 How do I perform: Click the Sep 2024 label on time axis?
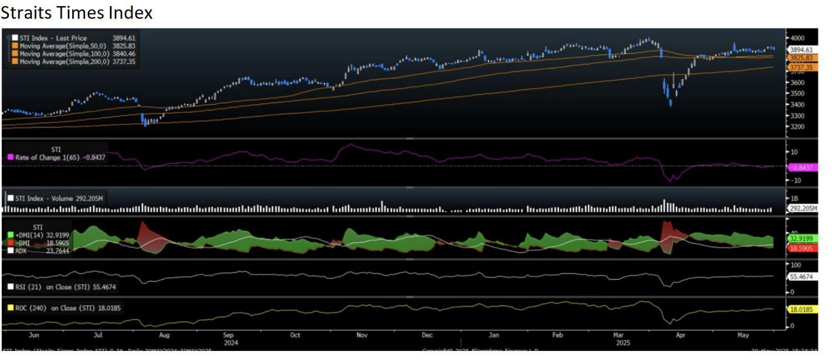tap(230, 338)
